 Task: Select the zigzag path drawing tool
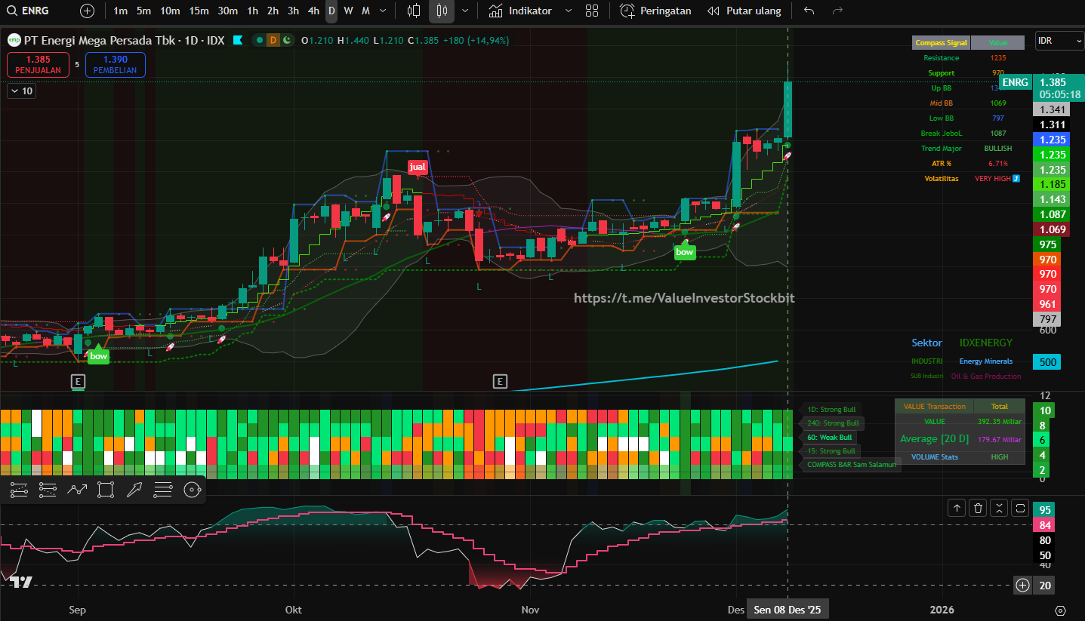tap(76, 490)
